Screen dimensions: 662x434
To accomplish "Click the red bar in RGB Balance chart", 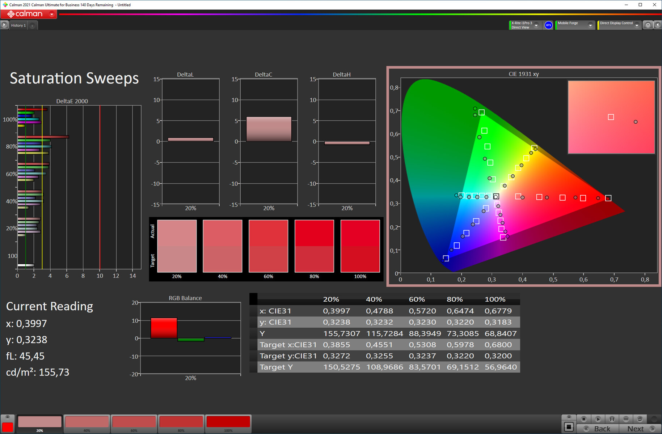I will (164, 328).
